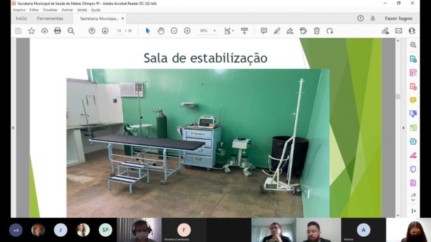Go to next page arrow

tap(105, 31)
